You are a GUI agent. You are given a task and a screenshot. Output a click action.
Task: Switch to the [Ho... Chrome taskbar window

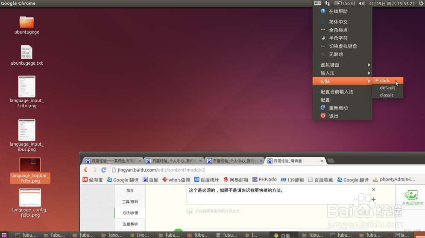coord(140,235)
